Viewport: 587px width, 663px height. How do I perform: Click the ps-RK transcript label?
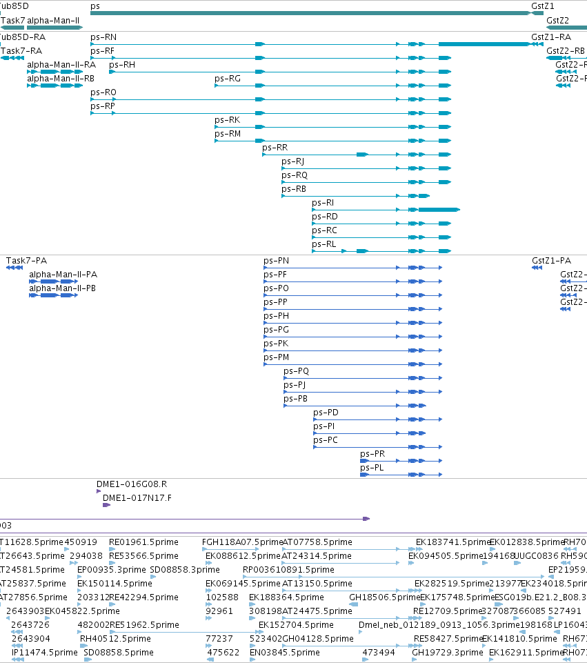tap(228, 120)
